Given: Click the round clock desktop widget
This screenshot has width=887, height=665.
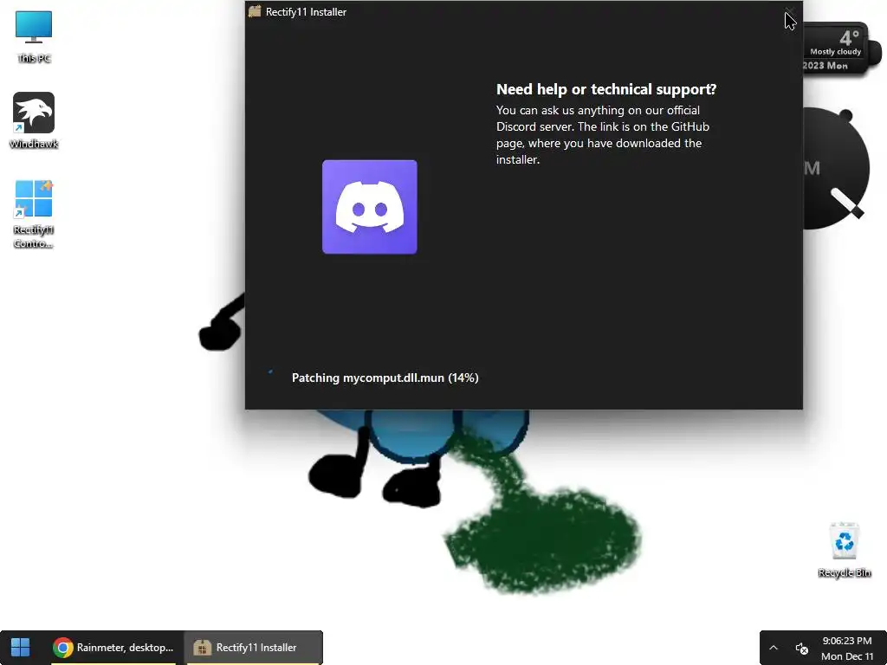Looking at the screenshot, I should (x=836, y=168).
